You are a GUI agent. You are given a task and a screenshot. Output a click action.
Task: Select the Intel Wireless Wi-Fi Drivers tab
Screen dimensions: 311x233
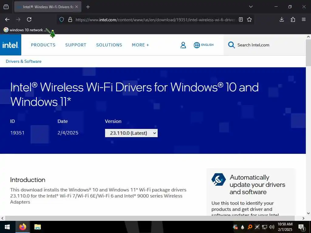point(48,7)
